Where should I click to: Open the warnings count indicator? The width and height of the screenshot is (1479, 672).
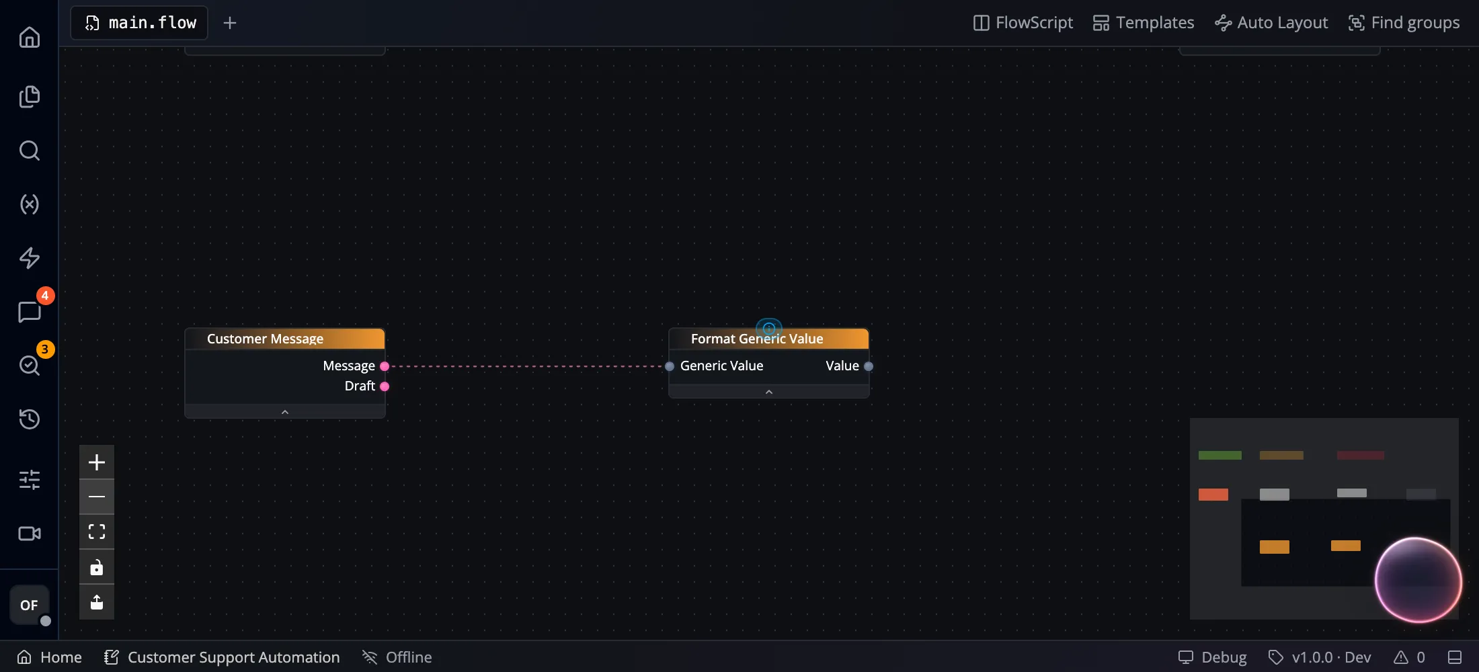click(x=1409, y=657)
